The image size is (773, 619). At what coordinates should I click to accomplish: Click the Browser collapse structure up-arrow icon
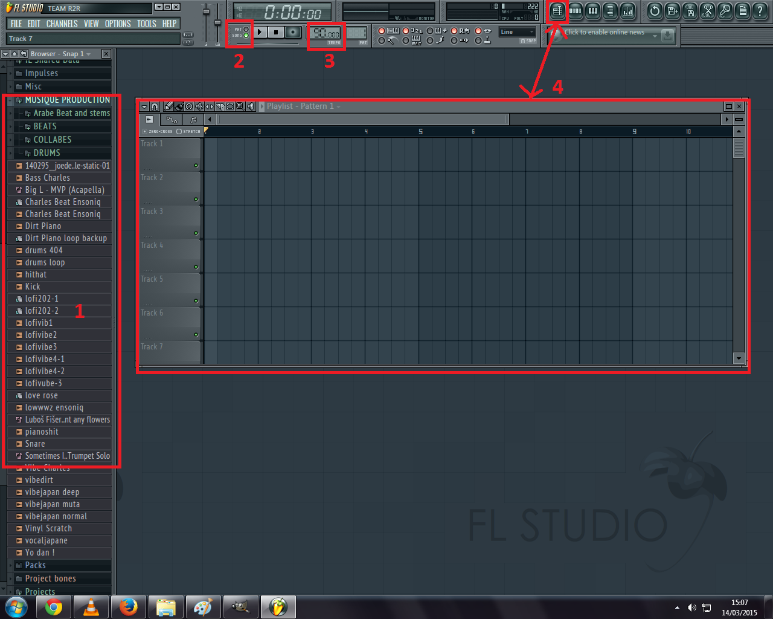click(14, 54)
